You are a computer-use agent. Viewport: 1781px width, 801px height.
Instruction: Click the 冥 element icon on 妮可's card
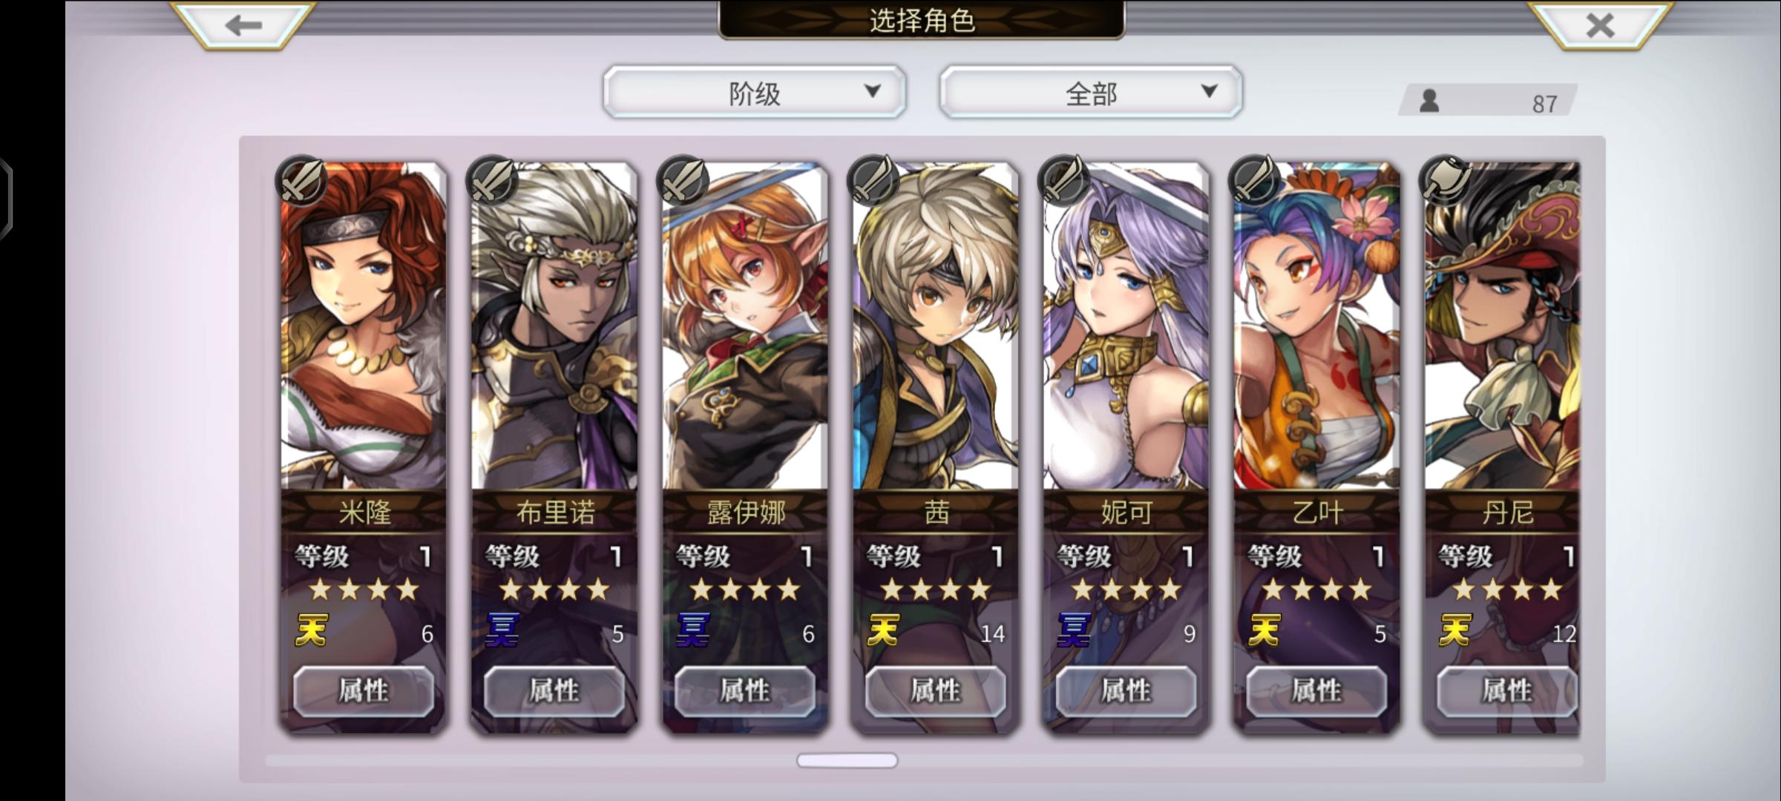point(1075,631)
